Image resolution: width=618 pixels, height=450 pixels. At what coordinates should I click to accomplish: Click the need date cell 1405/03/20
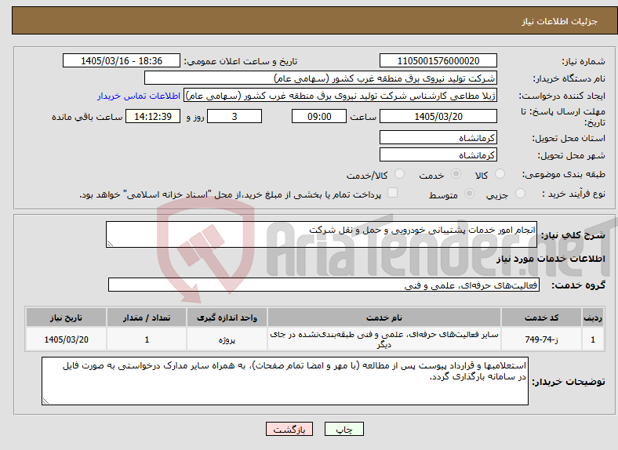pos(66,339)
